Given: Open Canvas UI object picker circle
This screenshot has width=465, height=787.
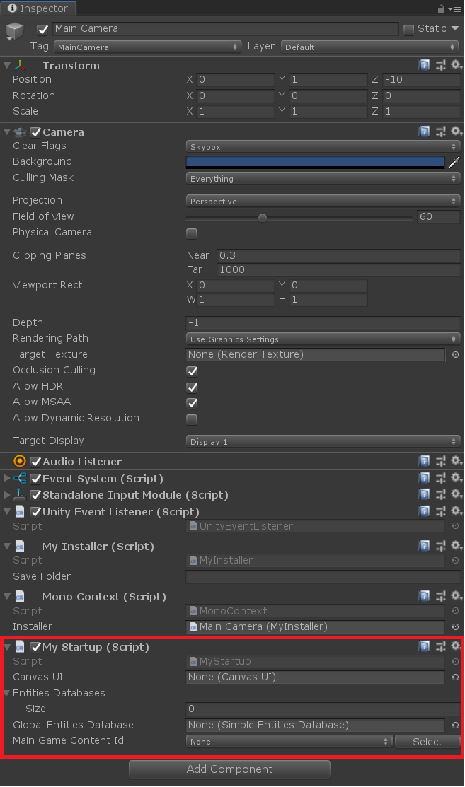Looking at the screenshot, I should click(x=455, y=677).
